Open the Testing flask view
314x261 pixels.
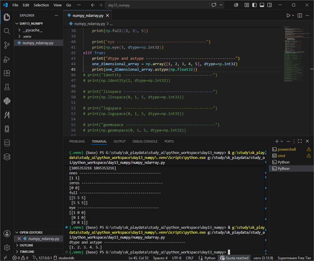(x=7, y=87)
